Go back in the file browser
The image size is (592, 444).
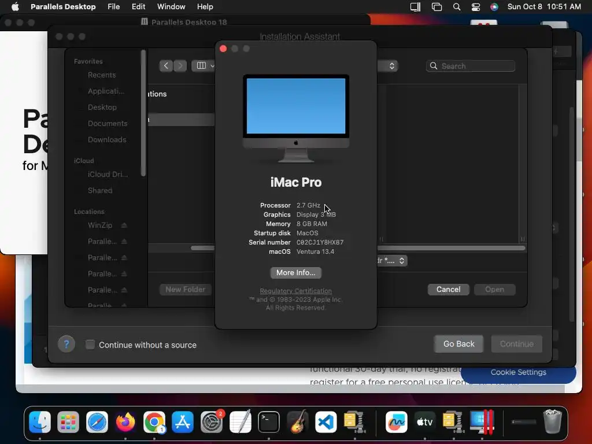(166, 66)
